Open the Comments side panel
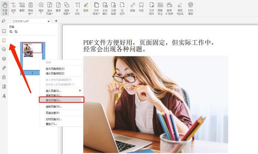This screenshot has width=258, height=154. (4, 49)
